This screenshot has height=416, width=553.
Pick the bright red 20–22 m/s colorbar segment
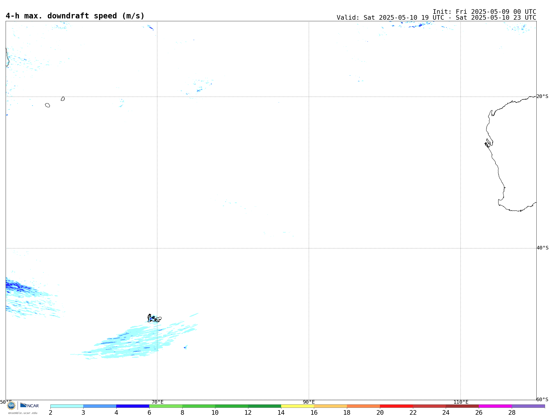396,406
